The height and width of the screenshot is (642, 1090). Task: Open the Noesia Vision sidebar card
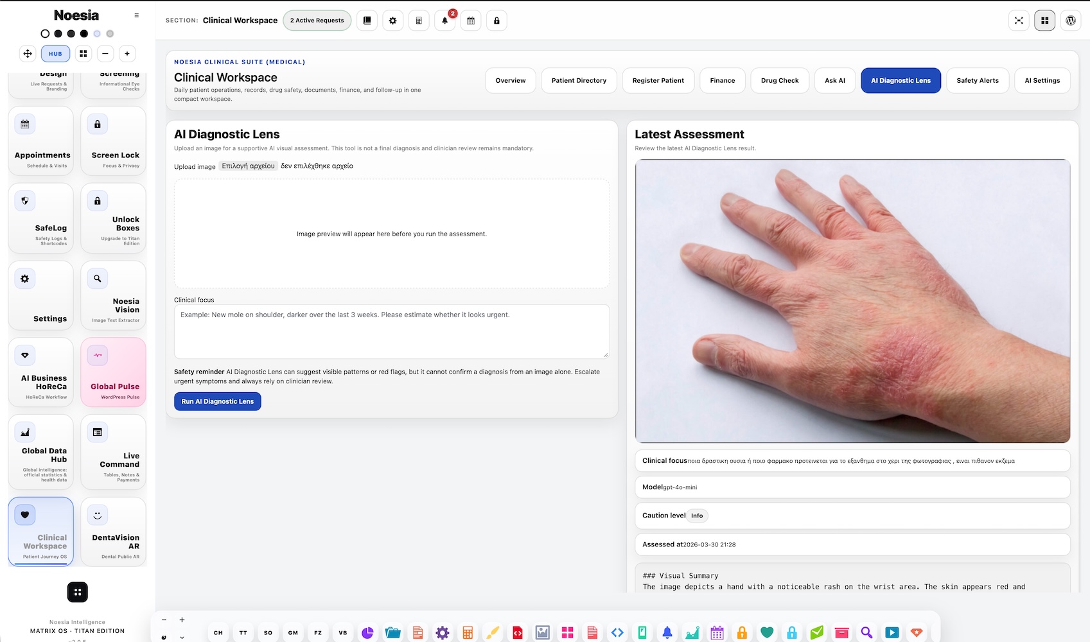pyautogui.click(x=113, y=295)
